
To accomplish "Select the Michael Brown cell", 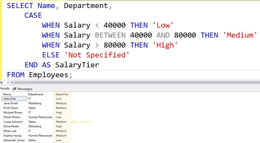I will coord(14,113).
